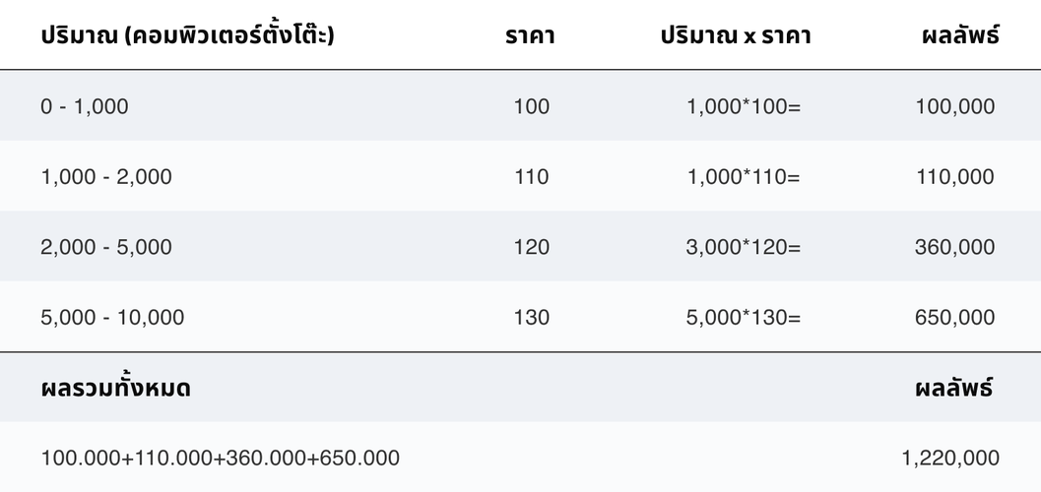Click the 3,000*120= formula cell
1041x492 pixels.
pos(744,247)
